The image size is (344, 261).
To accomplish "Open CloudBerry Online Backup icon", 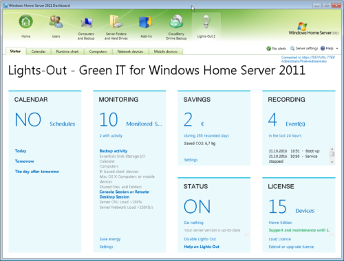I will [x=176, y=21].
